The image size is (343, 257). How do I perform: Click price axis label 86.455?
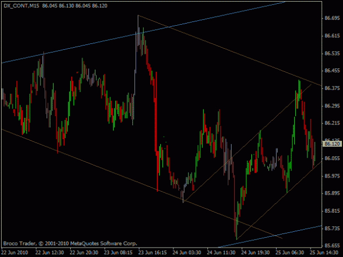[332, 71]
